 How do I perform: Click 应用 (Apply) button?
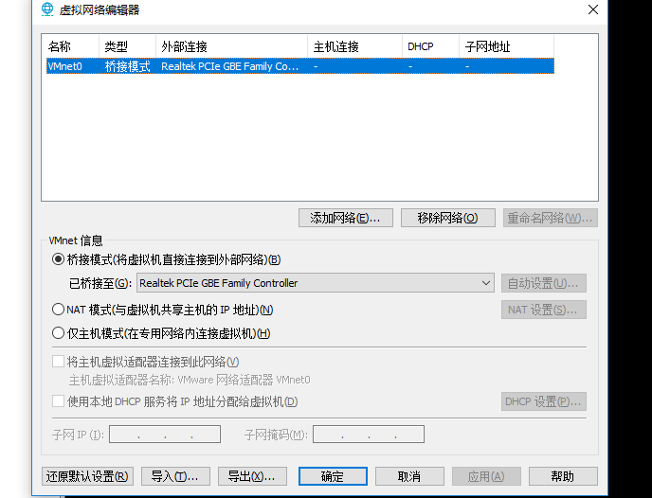[x=486, y=476]
